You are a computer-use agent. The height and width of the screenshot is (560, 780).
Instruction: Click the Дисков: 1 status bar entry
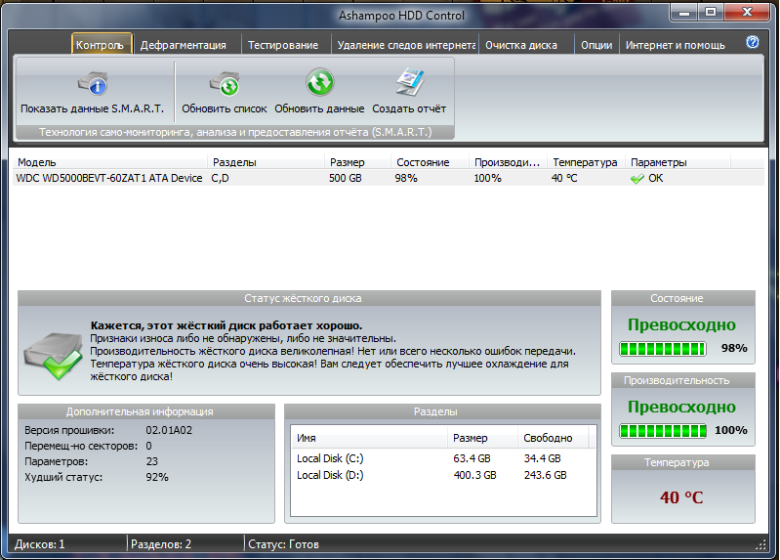40,544
